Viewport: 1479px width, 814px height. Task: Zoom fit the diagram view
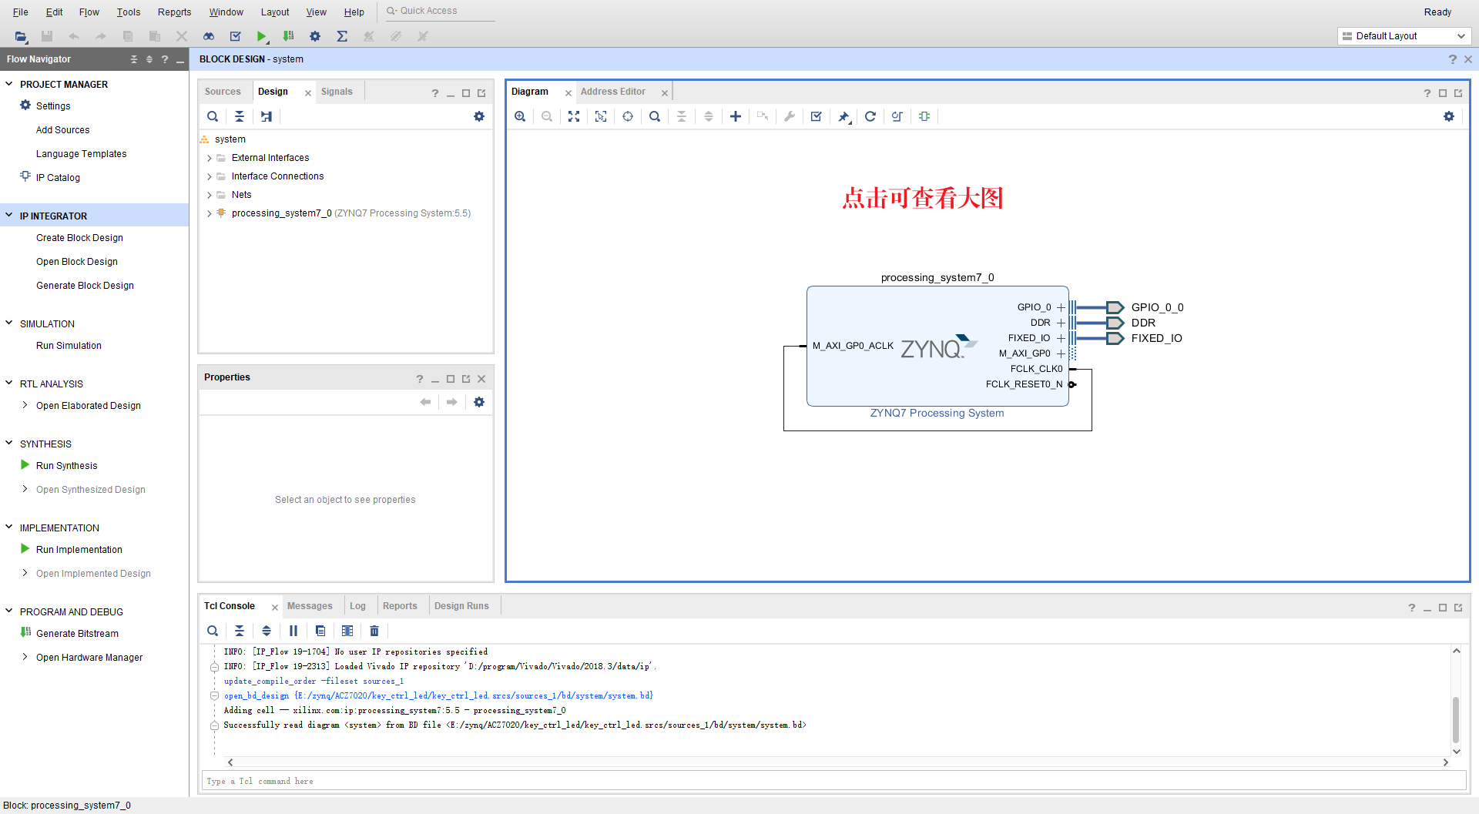point(574,116)
